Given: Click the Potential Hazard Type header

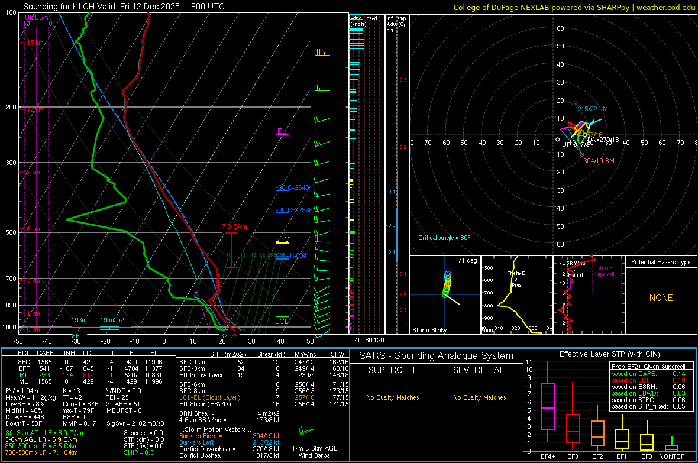Looking at the screenshot, I should point(661,262).
